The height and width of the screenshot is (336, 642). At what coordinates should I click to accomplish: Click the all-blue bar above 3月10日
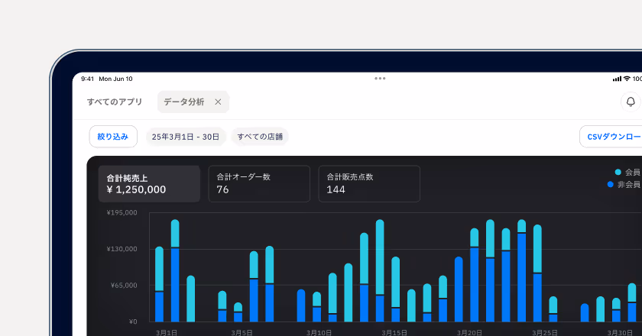[x=301, y=305]
